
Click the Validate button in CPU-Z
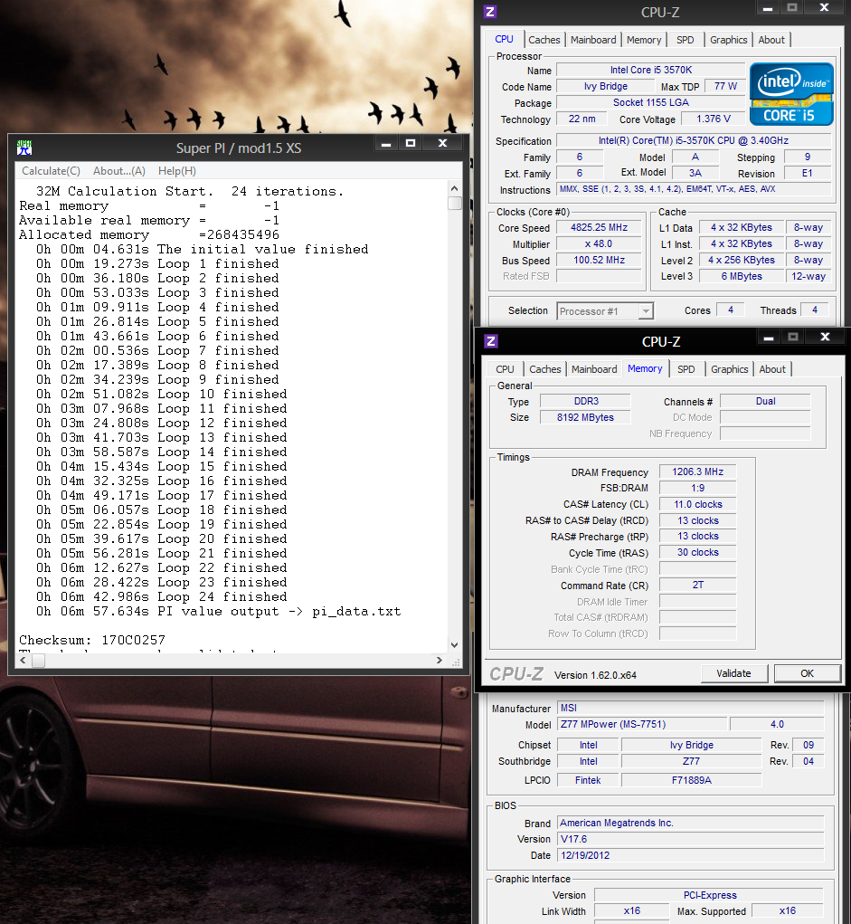tap(733, 673)
